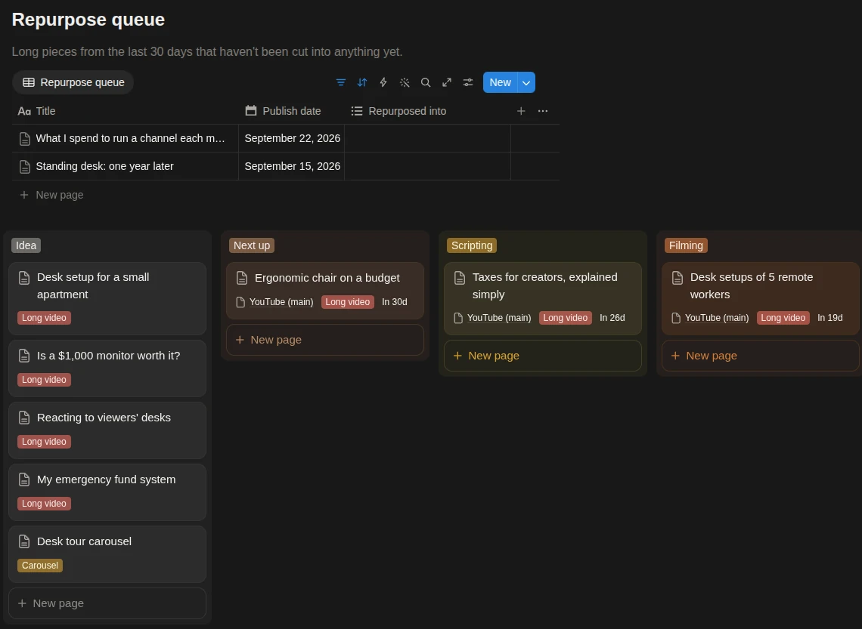The width and height of the screenshot is (862, 629).
Task: Open the Title column header
Action: point(126,111)
